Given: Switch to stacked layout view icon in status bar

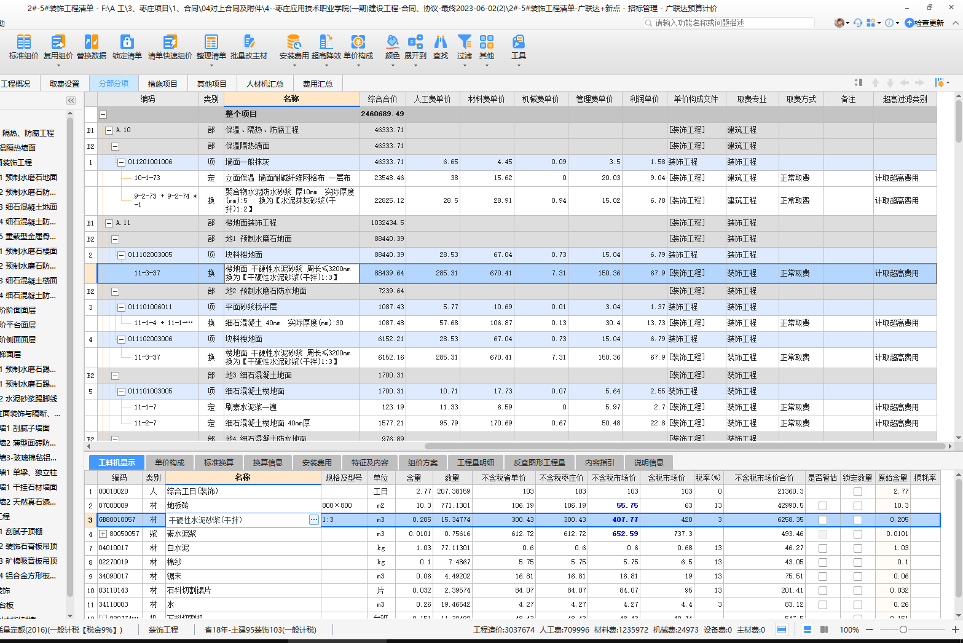Looking at the screenshot, I should tap(808, 629).
